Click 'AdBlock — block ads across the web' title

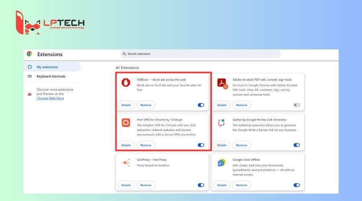tap(161, 80)
